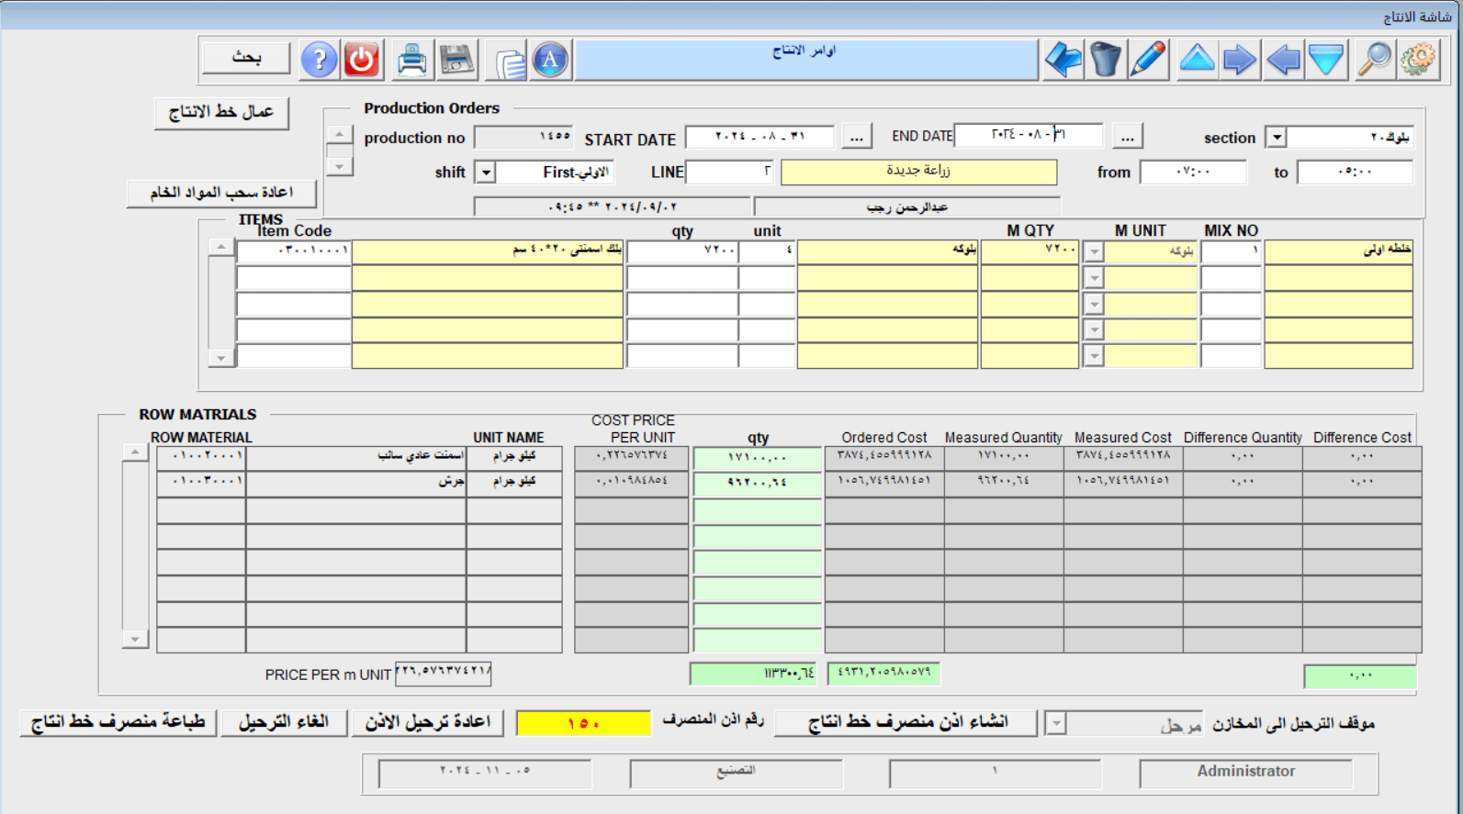Open M UNIT dropdown in first item row

click(1093, 251)
